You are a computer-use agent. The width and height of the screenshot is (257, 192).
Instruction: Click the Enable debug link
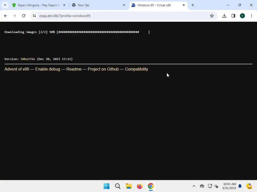tap(48, 69)
